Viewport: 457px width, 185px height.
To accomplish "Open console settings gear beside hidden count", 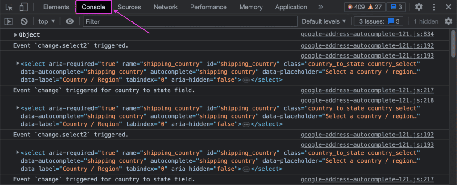I will (x=448, y=21).
